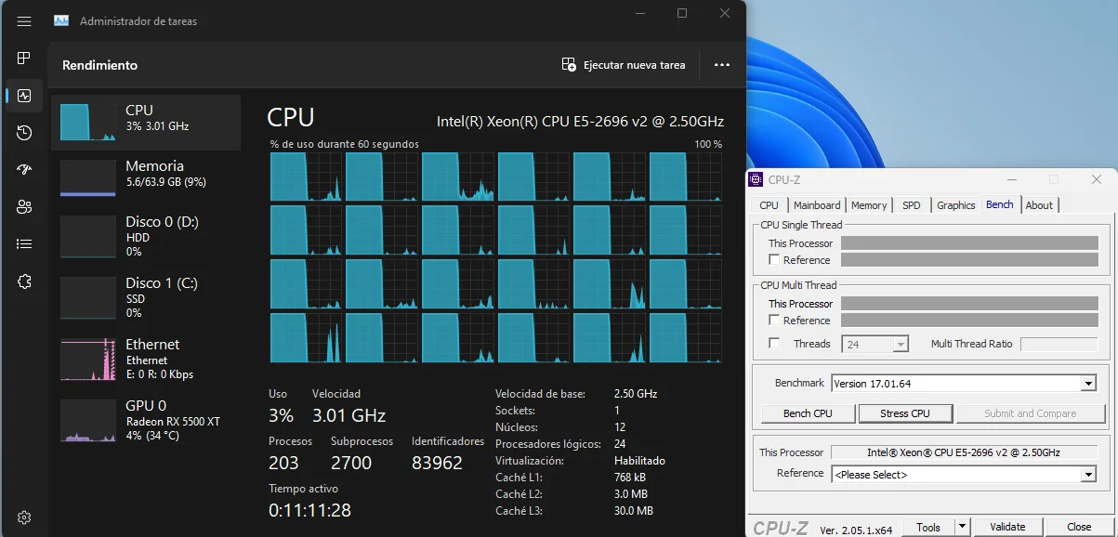Viewport: 1118px width, 537px height.
Task: Open Task Manager settings gear icon
Action: click(24, 517)
